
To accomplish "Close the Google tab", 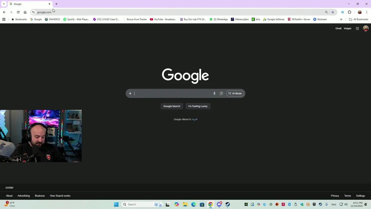I will click(49, 4).
